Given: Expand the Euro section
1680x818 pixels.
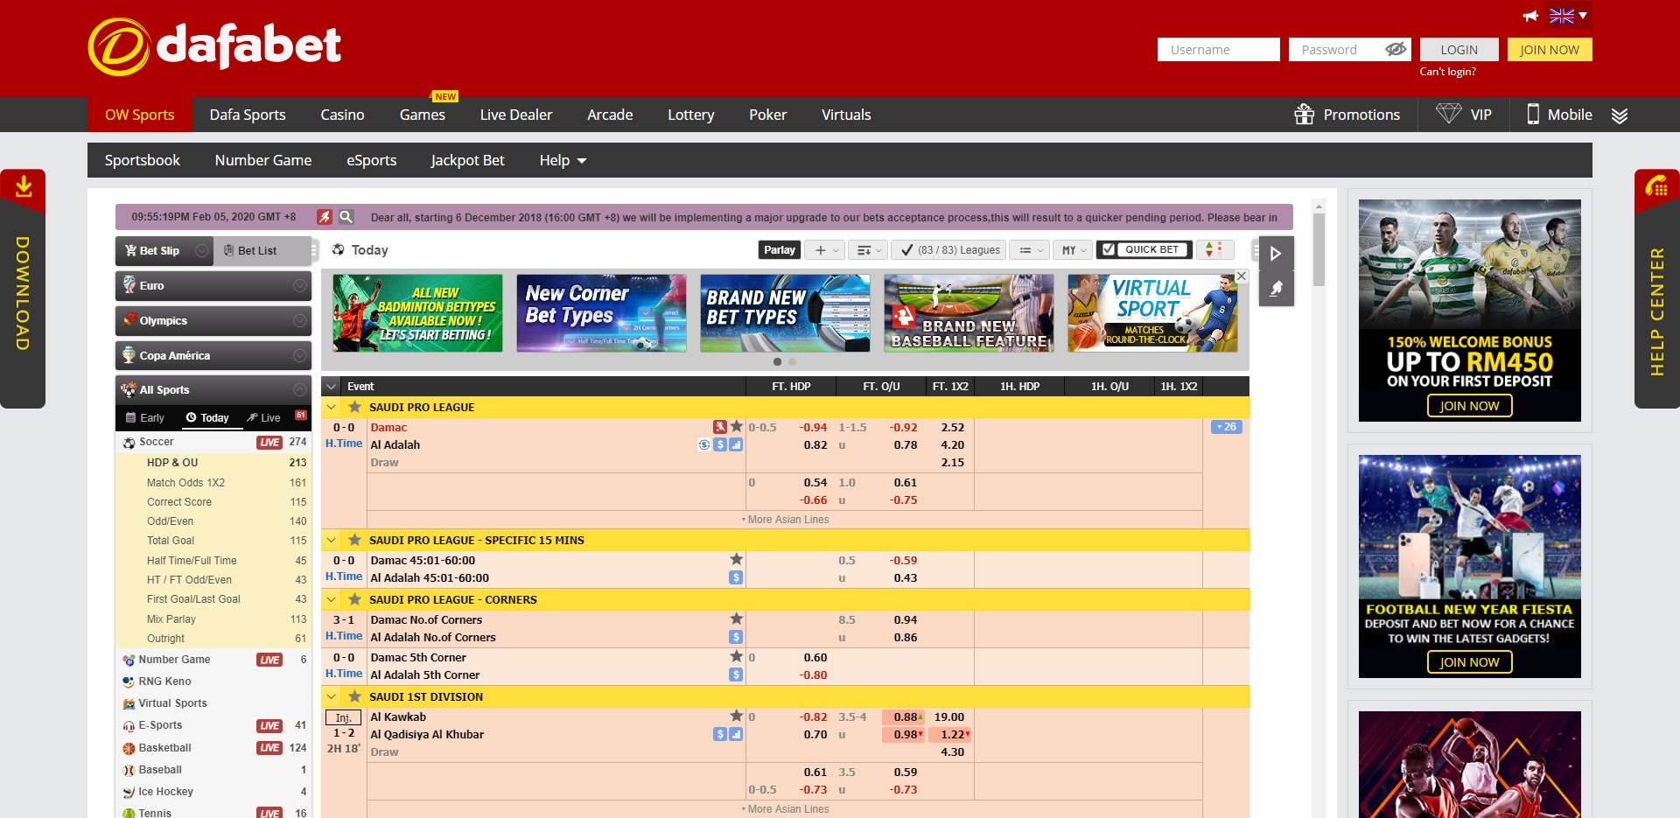Looking at the screenshot, I should click(x=213, y=286).
